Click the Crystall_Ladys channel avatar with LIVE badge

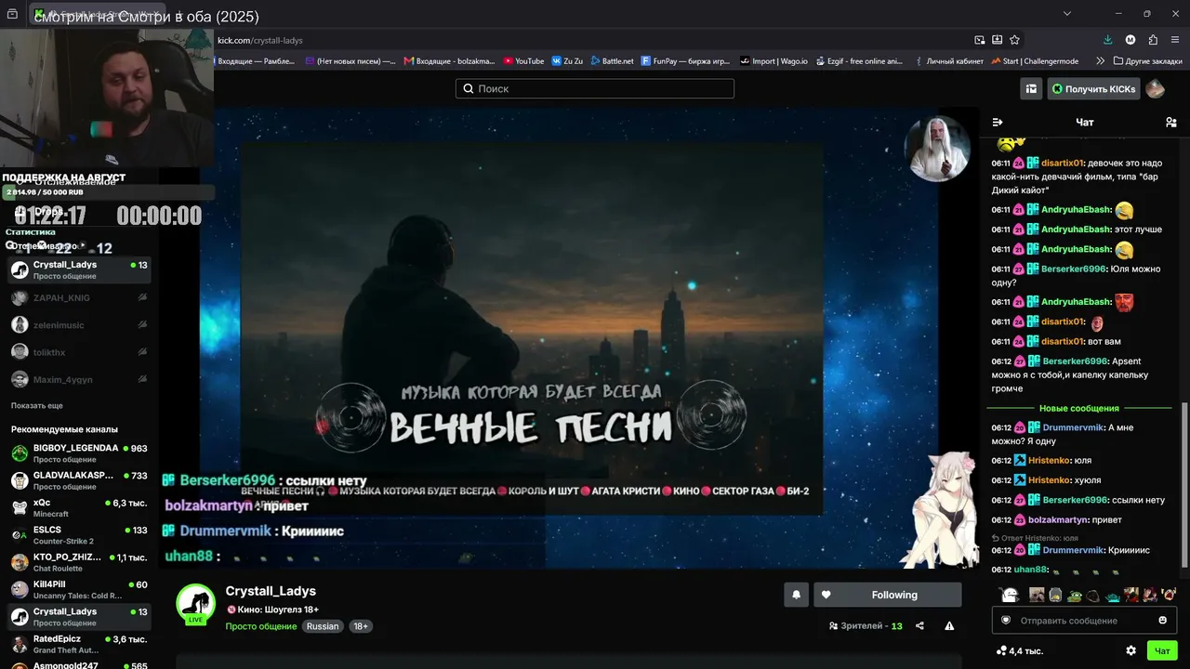click(196, 604)
